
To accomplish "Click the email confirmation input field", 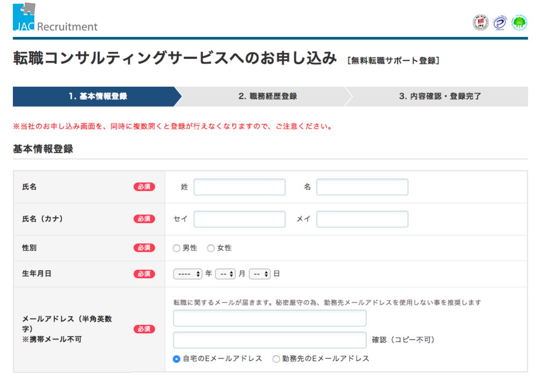I will click(x=270, y=340).
